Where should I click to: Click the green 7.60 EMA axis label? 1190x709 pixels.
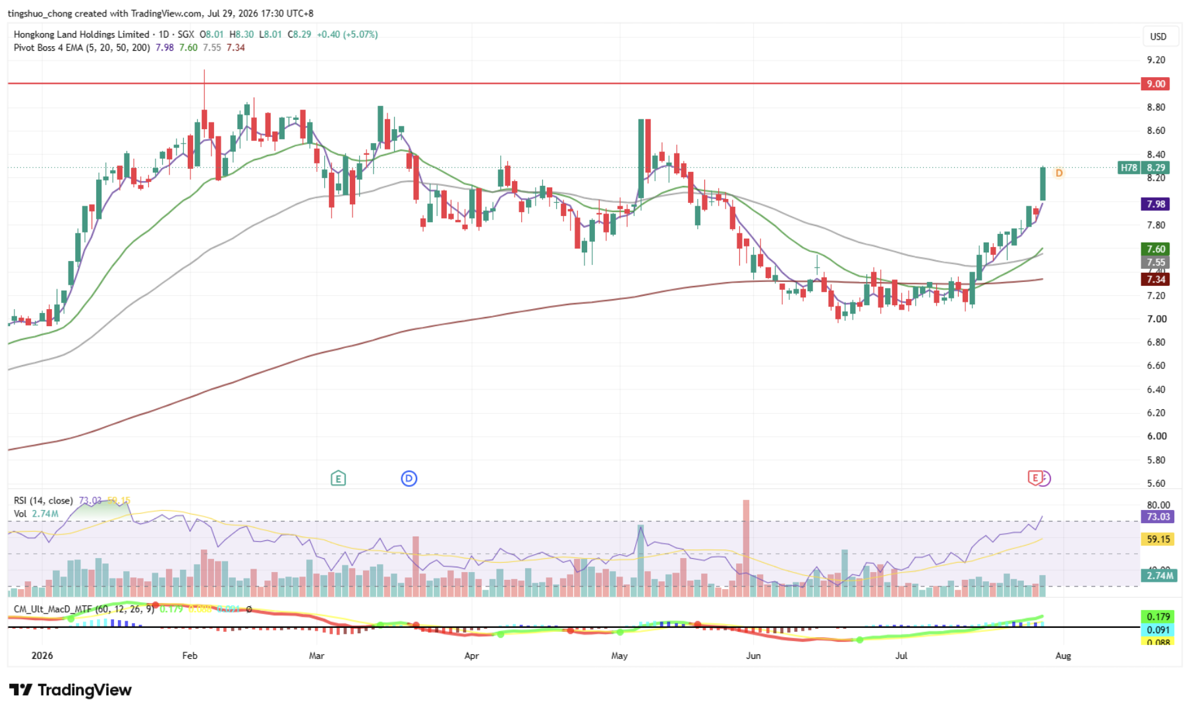pyautogui.click(x=1156, y=248)
